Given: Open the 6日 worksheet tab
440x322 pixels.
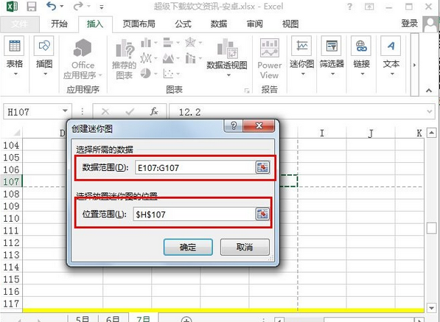Looking at the screenshot, I should pos(114,318).
